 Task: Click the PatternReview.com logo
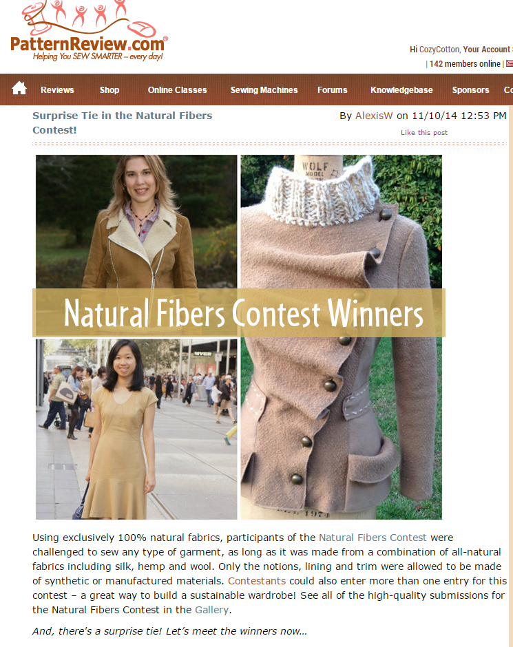89,32
